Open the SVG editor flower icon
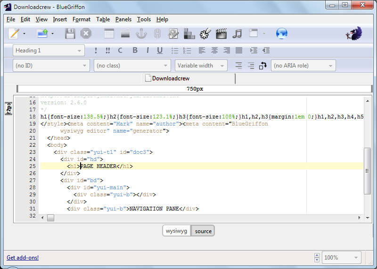The width and height of the screenshot is (377, 269). [x=205, y=34]
